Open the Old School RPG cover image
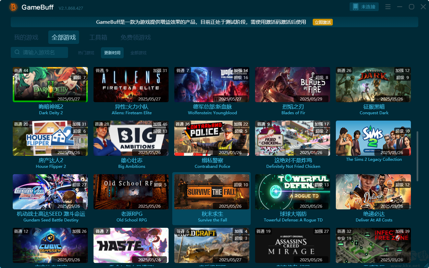The width and height of the screenshot is (429, 268). click(x=131, y=192)
